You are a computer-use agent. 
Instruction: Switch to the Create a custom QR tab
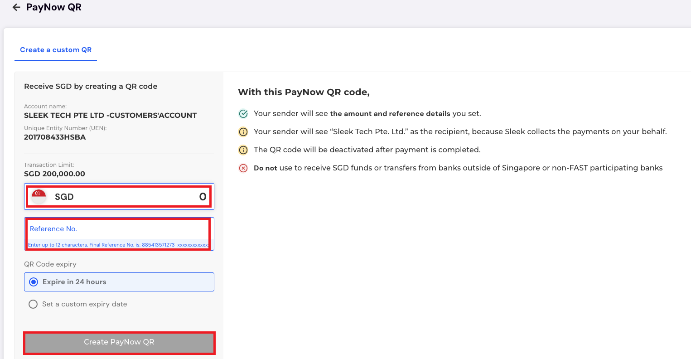tap(55, 49)
